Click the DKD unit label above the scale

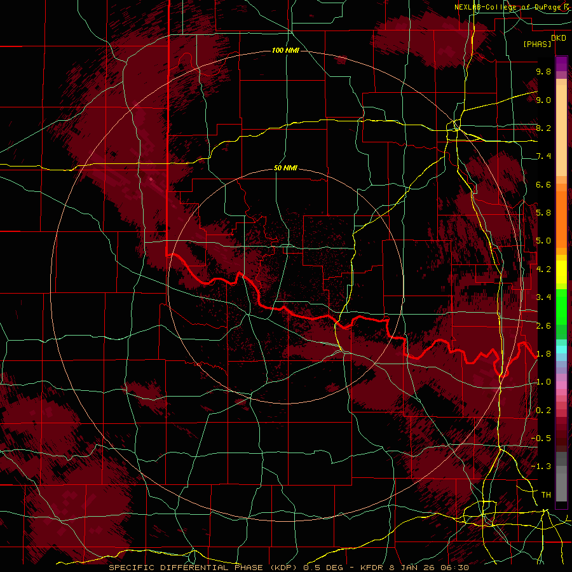coord(559,38)
